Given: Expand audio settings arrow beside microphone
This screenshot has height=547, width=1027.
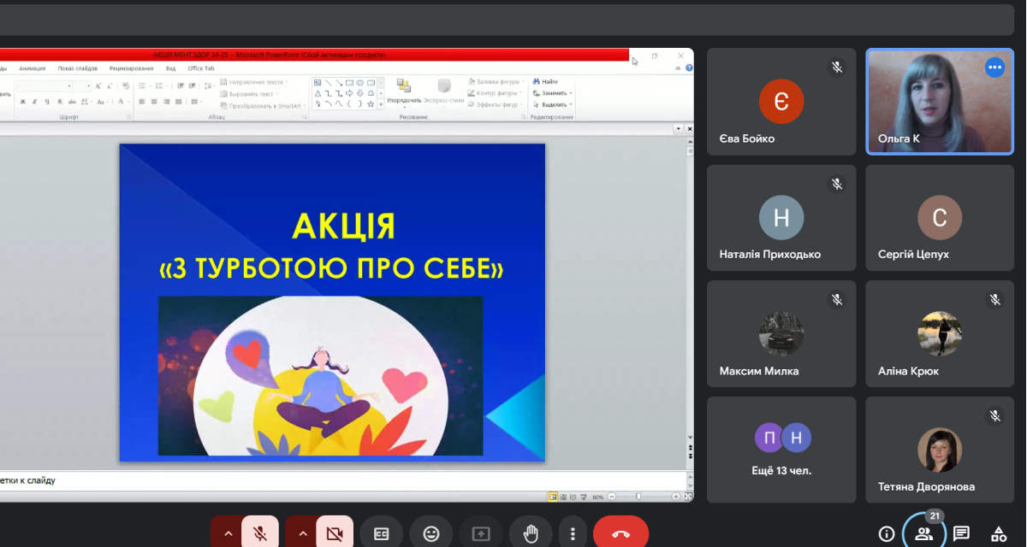Looking at the screenshot, I should click(x=228, y=534).
